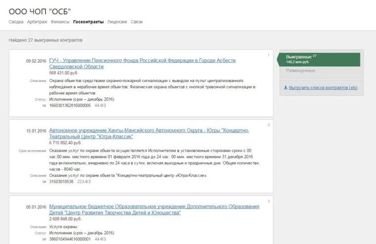Click Выгрузить список контрактов (xls) link

point(320,87)
